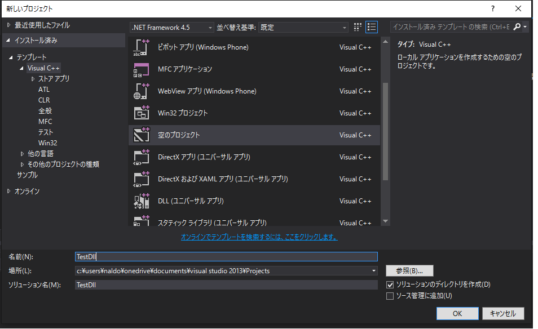Select the 全般 template category

[45, 110]
